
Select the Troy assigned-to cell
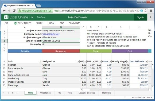(61, 78)
